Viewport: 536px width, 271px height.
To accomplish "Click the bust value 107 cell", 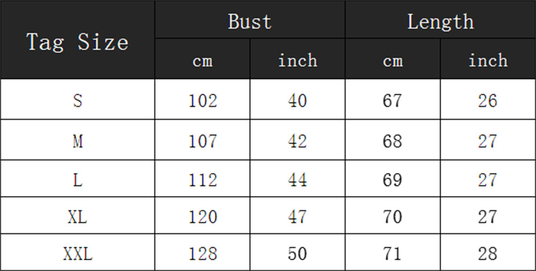I will (203, 140).
